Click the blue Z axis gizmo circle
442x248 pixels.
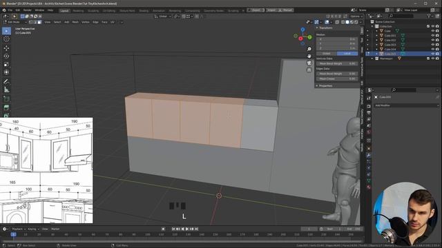pyautogui.click(x=302, y=30)
